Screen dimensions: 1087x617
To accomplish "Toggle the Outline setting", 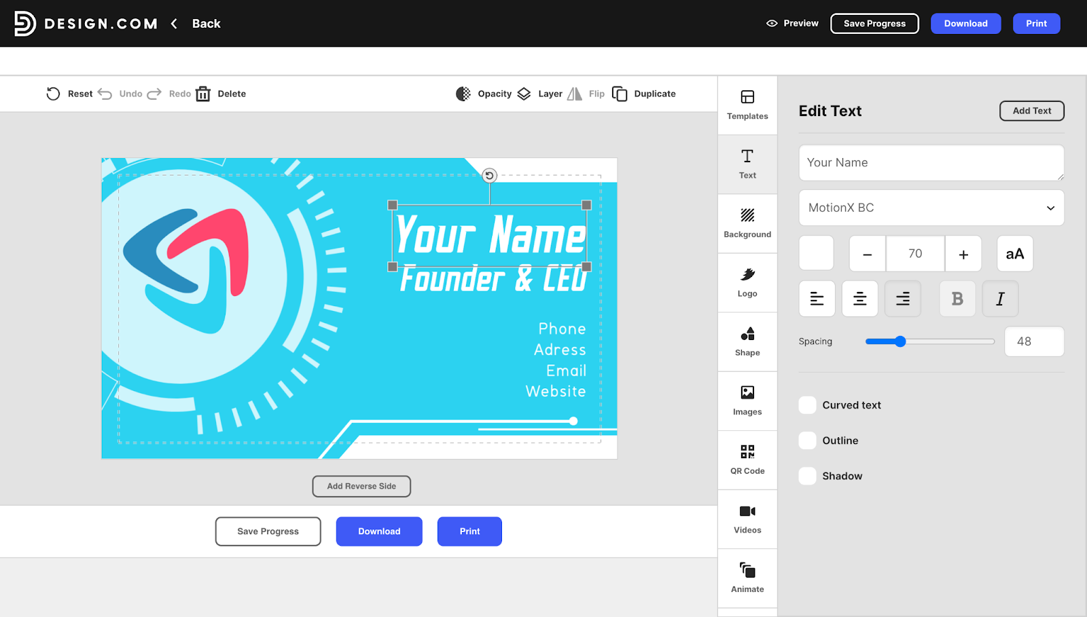I will [x=807, y=440].
